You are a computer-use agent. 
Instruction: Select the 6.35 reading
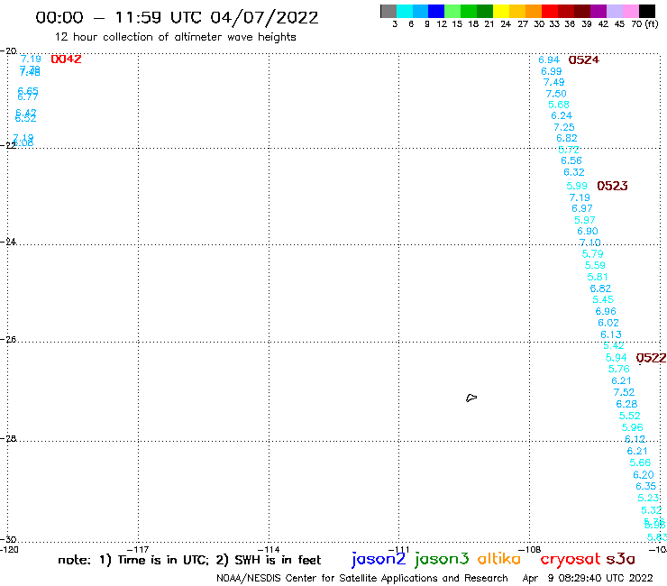coord(645,487)
